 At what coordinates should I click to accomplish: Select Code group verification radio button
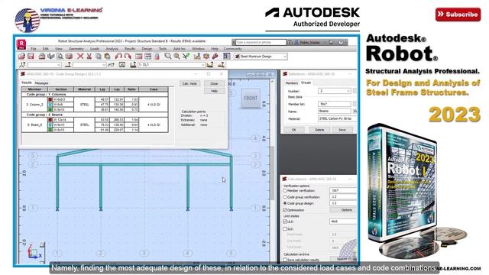click(x=285, y=197)
